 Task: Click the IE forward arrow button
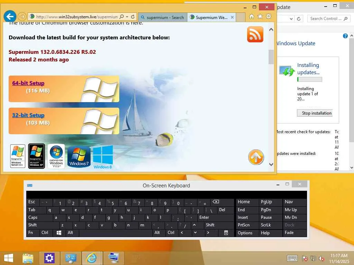(x=22, y=17)
